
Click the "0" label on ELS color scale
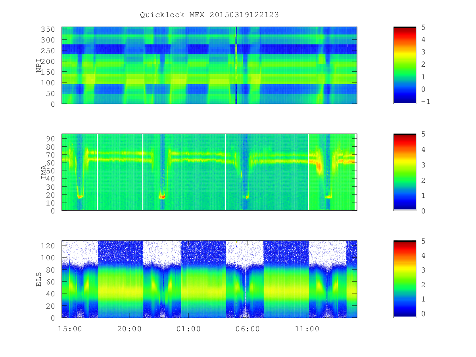click(x=424, y=313)
